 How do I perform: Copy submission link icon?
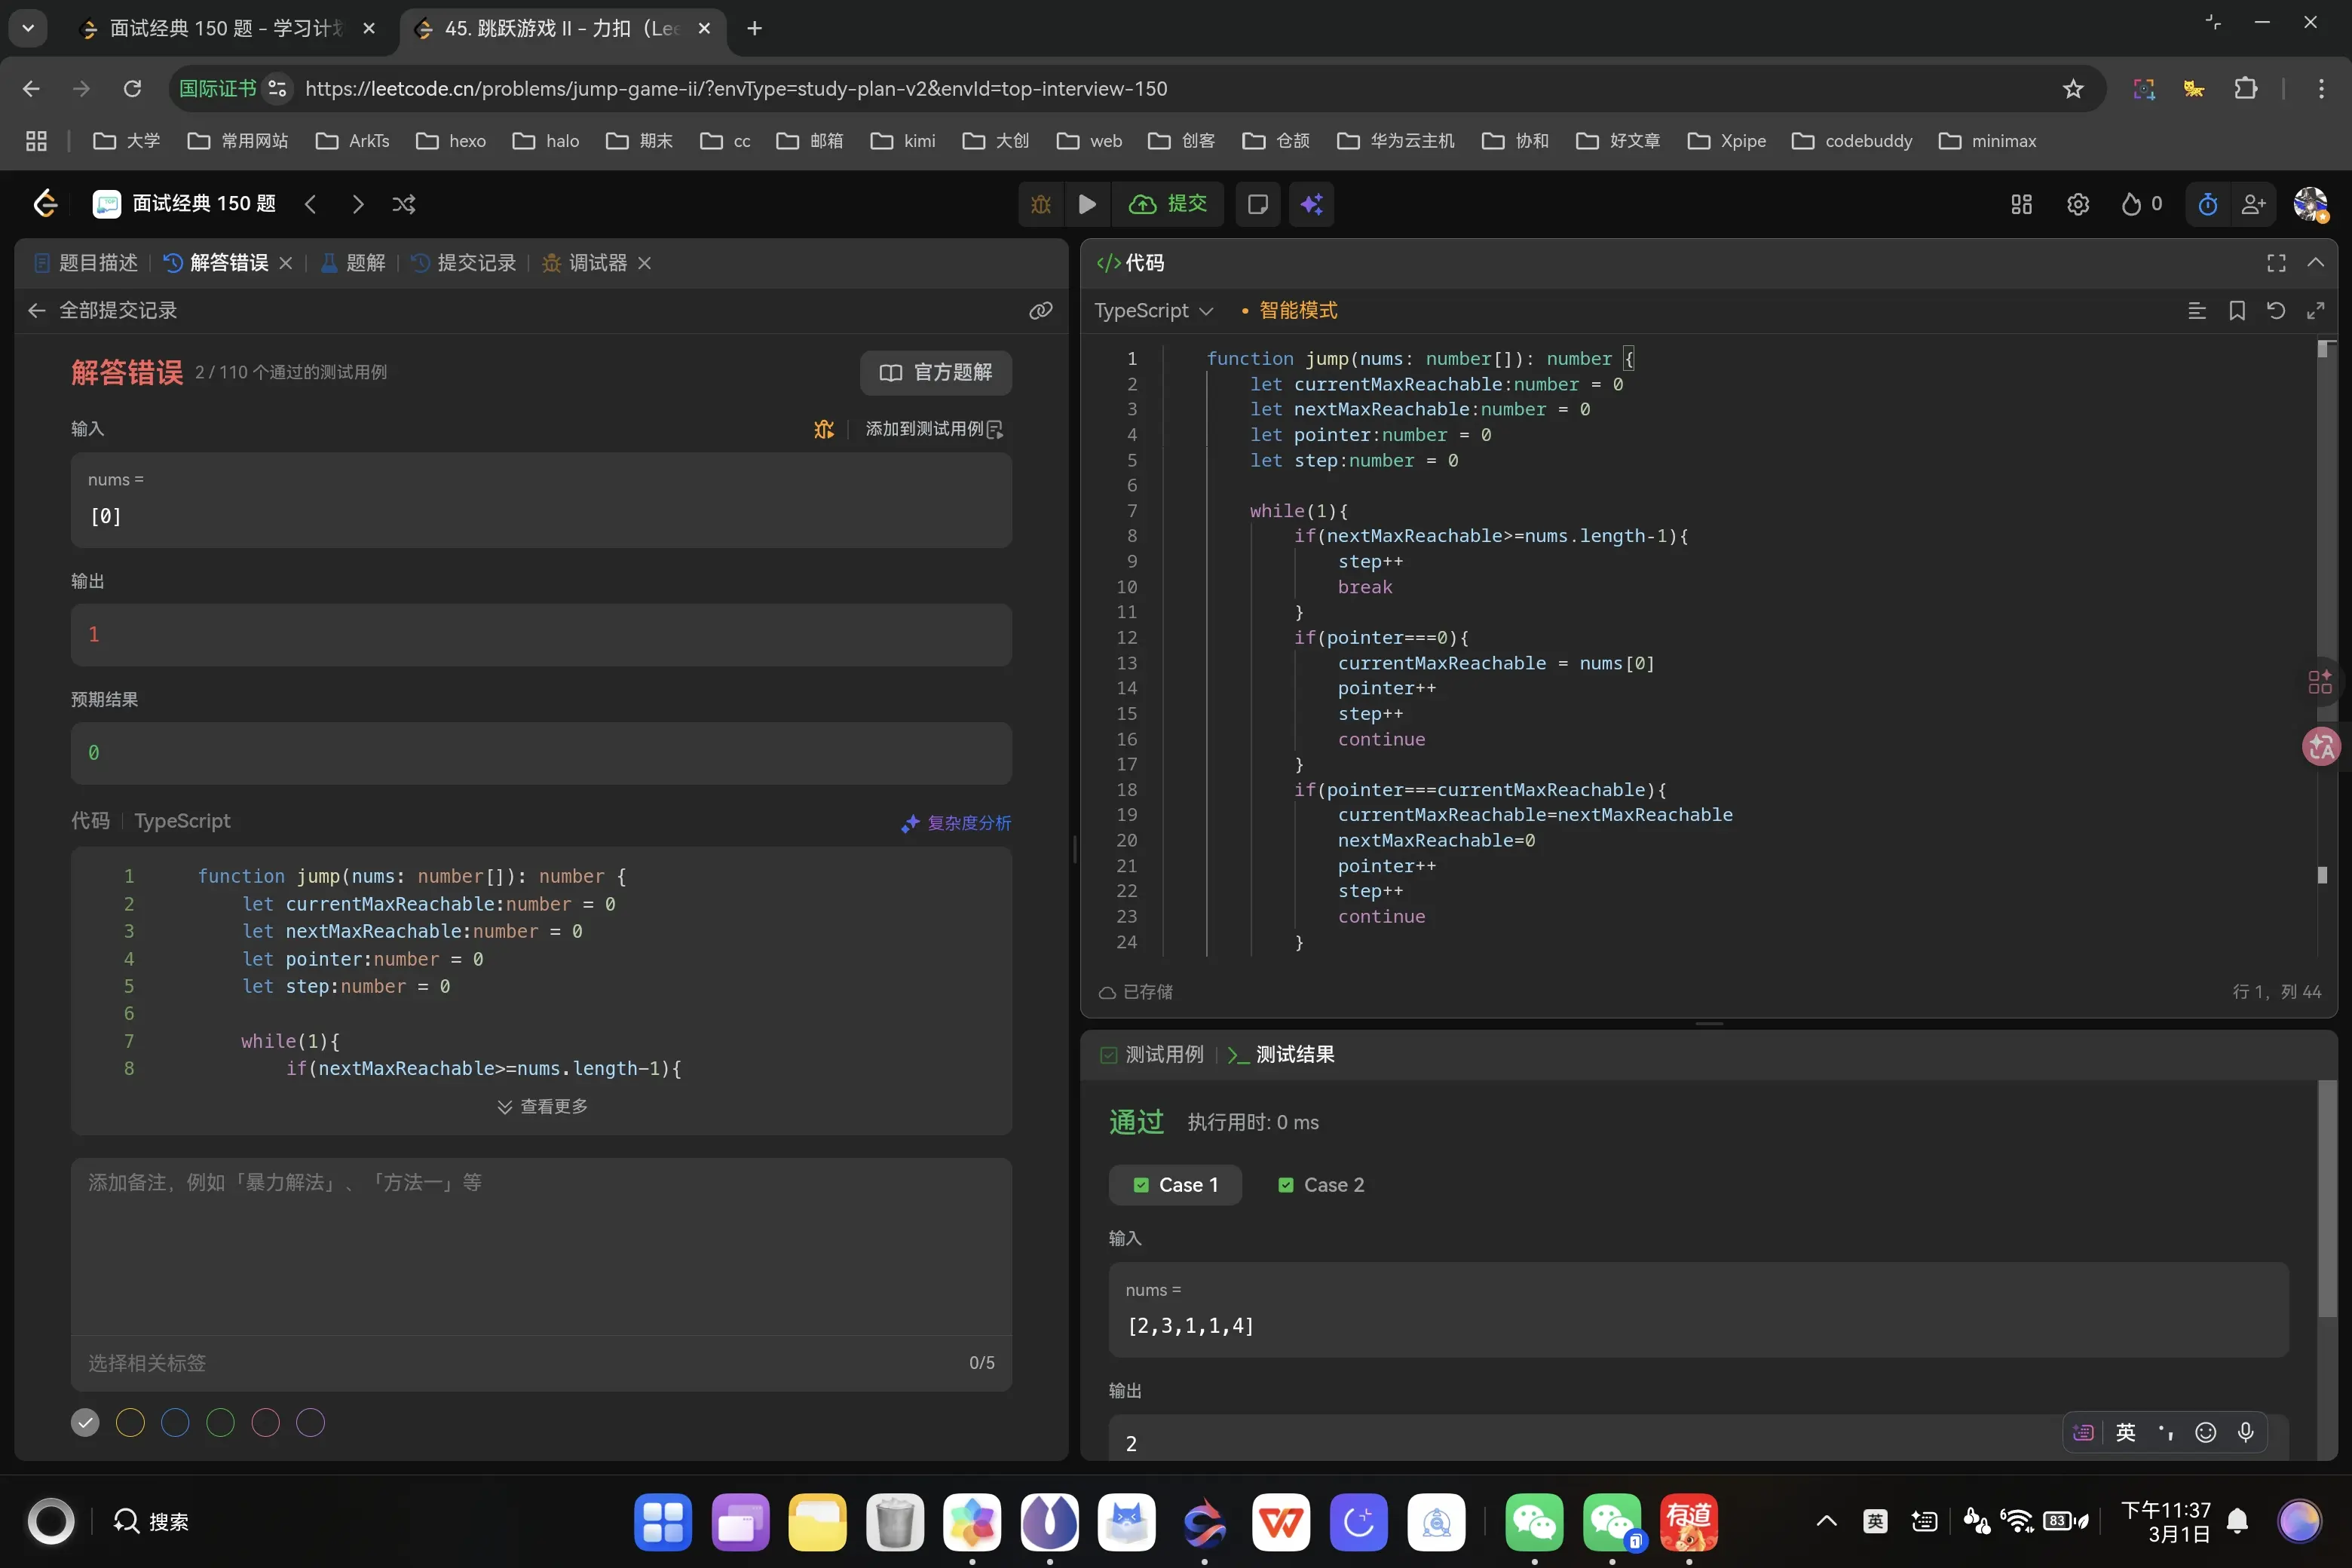(x=1040, y=311)
